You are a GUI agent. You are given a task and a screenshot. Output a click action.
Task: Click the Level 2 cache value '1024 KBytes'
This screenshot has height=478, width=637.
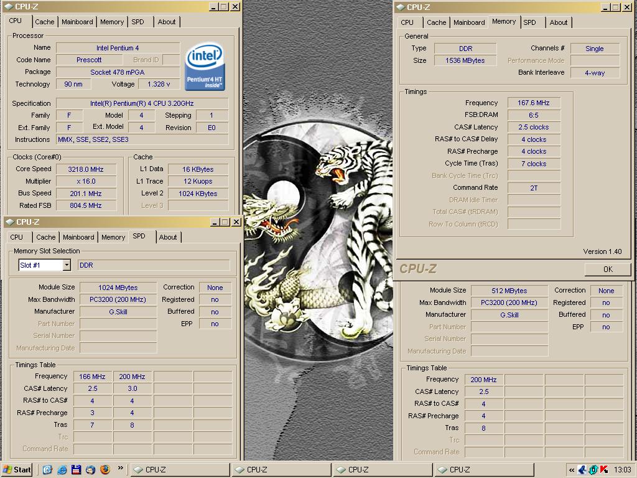point(198,194)
